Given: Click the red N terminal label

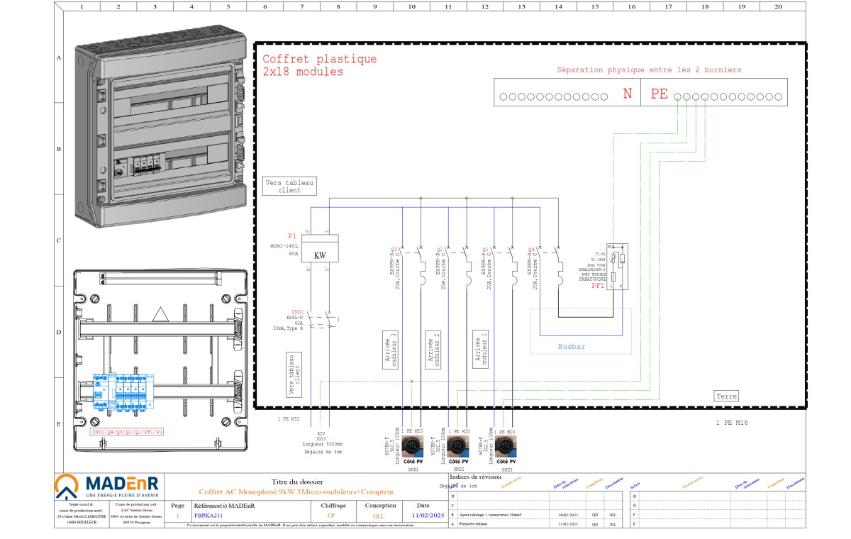Looking at the screenshot, I should click(x=627, y=93).
